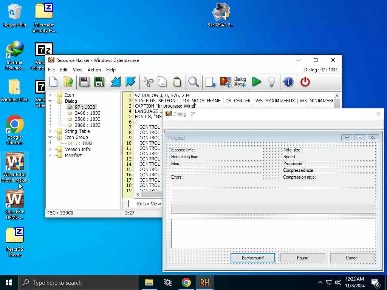Select the ReactOS Theme archive icon
Viewport: 387px width, 290px height.
tap(15, 242)
